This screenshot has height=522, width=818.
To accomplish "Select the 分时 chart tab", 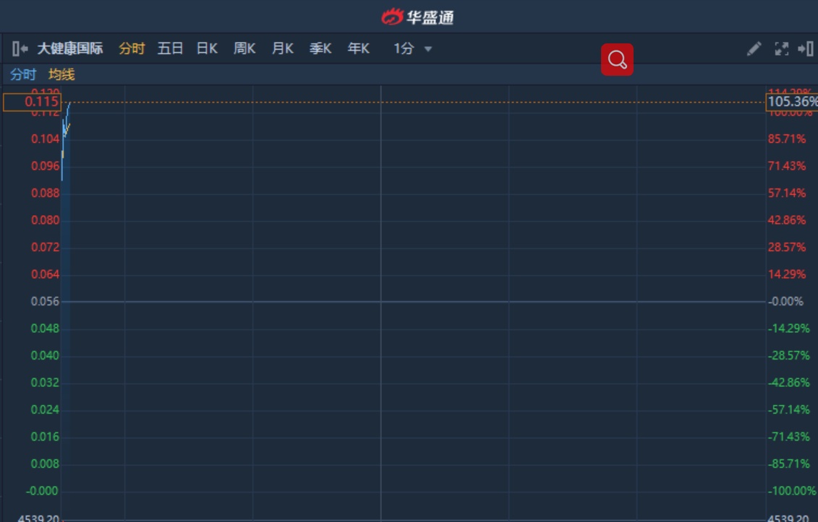I will pyautogui.click(x=132, y=49).
